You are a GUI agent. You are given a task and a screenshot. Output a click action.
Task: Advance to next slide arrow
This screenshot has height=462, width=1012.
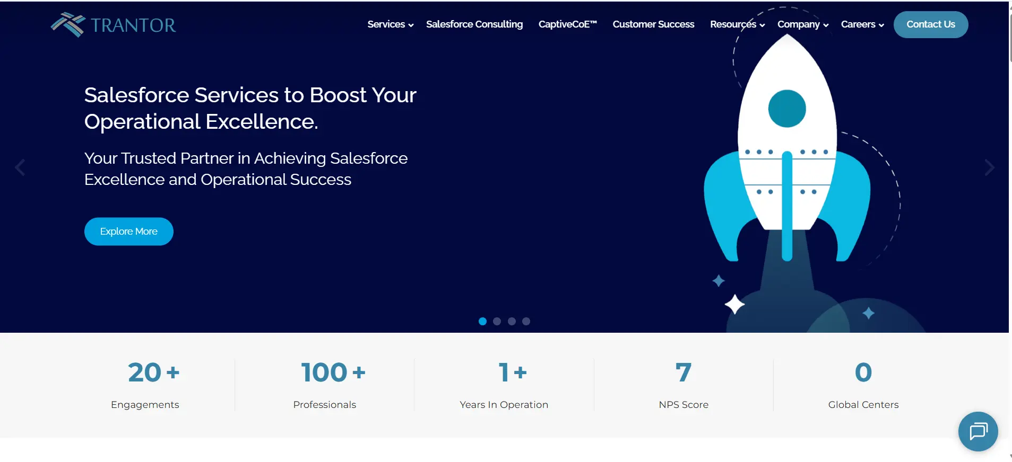pyautogui.click(x=989, y=167)
